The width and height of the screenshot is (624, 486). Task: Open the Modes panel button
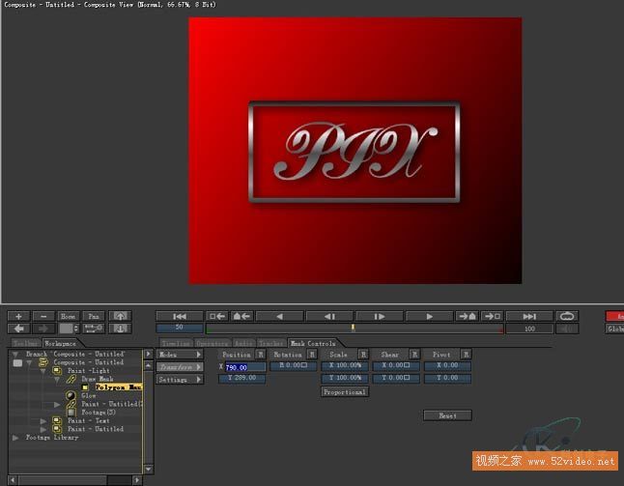click(180, 355)
